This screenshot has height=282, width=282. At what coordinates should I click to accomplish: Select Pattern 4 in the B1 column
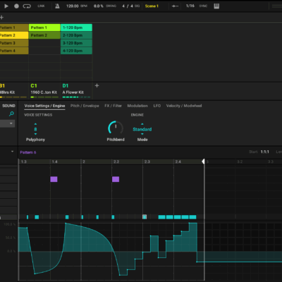(14, 51)
